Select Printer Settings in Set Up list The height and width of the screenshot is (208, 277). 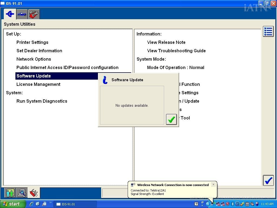point(32,42)
